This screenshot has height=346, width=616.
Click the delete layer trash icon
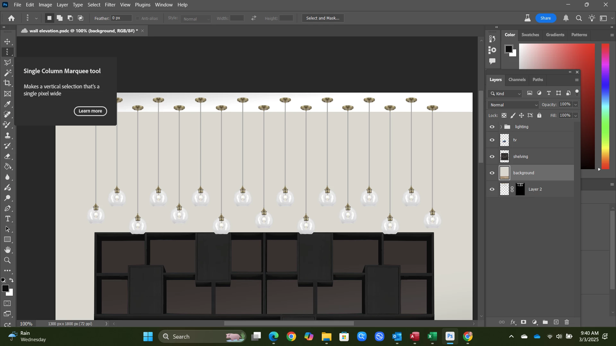coord(567,322)
